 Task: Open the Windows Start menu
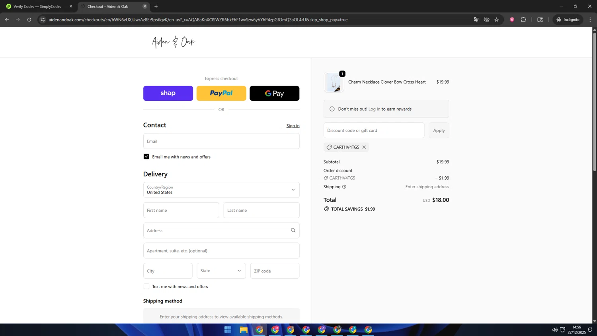pyautogui.click(x=228, y=330)
